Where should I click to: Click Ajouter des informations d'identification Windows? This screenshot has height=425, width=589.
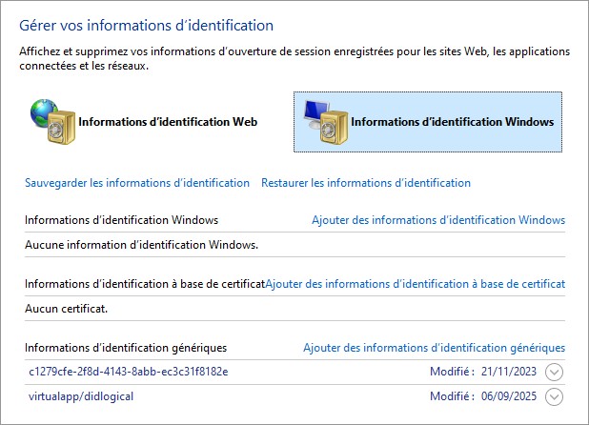[x=438, y=220]
